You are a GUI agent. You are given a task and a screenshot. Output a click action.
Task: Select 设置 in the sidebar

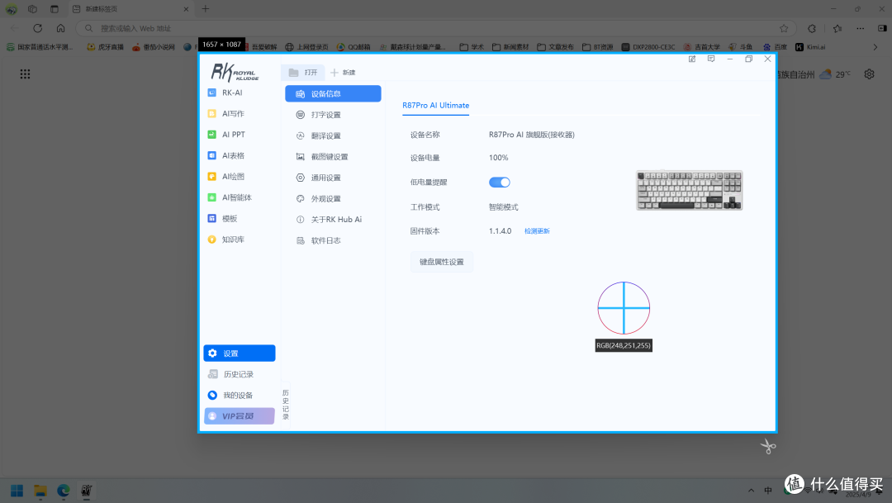tap(240, 354)
